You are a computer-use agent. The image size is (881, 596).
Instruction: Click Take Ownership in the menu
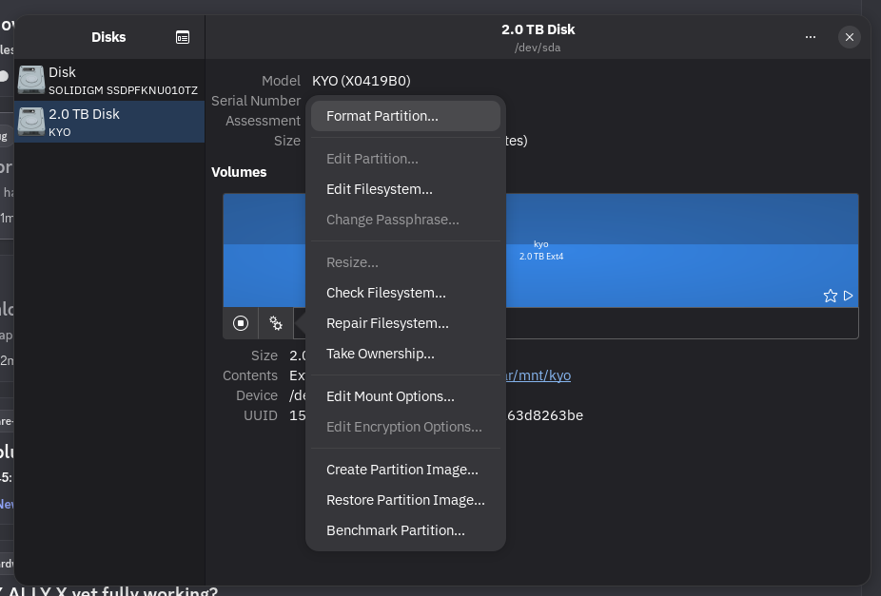click(x=380, y=354)
